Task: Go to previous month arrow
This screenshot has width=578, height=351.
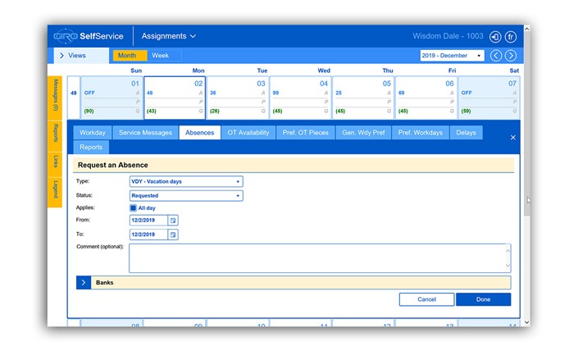Action: point(496,56)
